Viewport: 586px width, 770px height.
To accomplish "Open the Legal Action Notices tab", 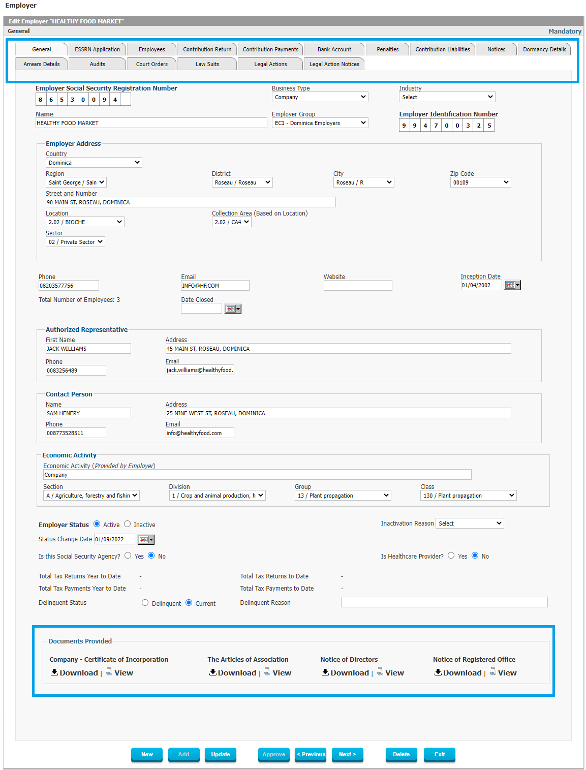I will coord(334,64).
